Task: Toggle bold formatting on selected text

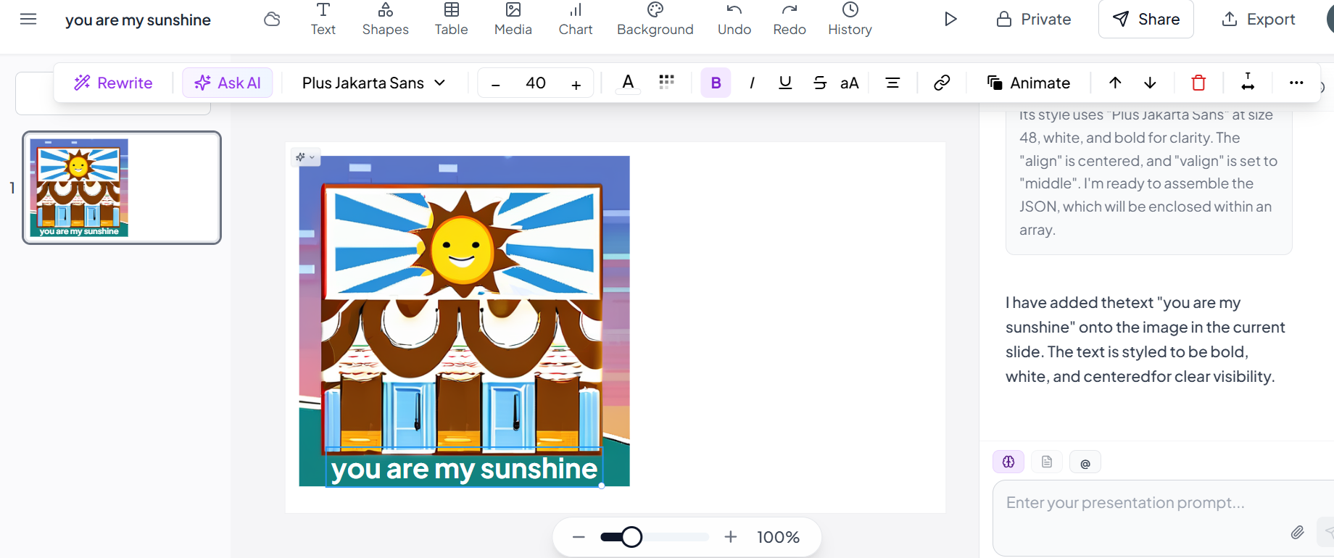Action: coord(716,83)
